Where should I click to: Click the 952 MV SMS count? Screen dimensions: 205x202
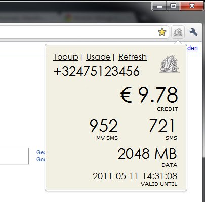[104, 126]
